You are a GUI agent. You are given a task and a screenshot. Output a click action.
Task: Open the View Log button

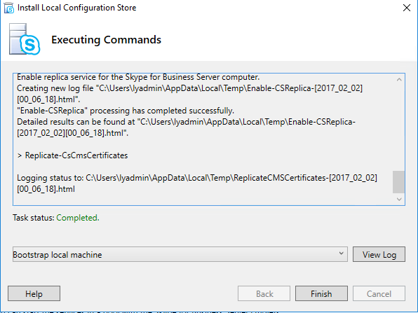click(x=379, y=254)
